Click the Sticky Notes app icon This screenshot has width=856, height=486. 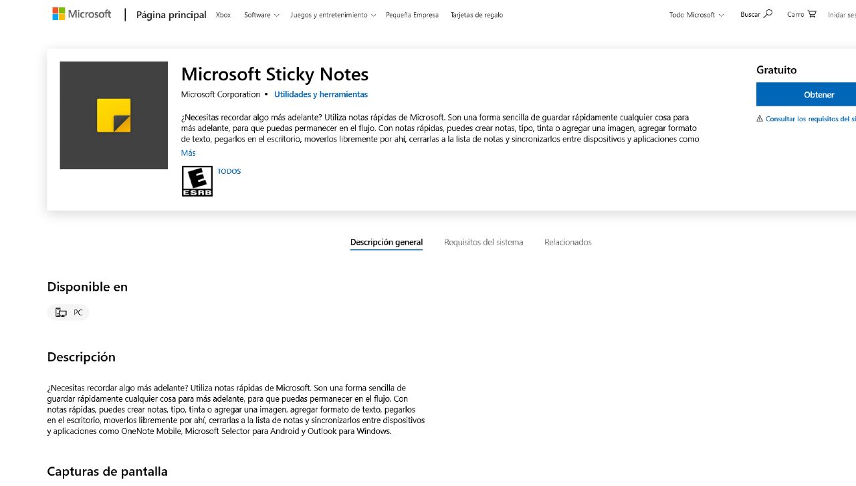tap(114, 115)
